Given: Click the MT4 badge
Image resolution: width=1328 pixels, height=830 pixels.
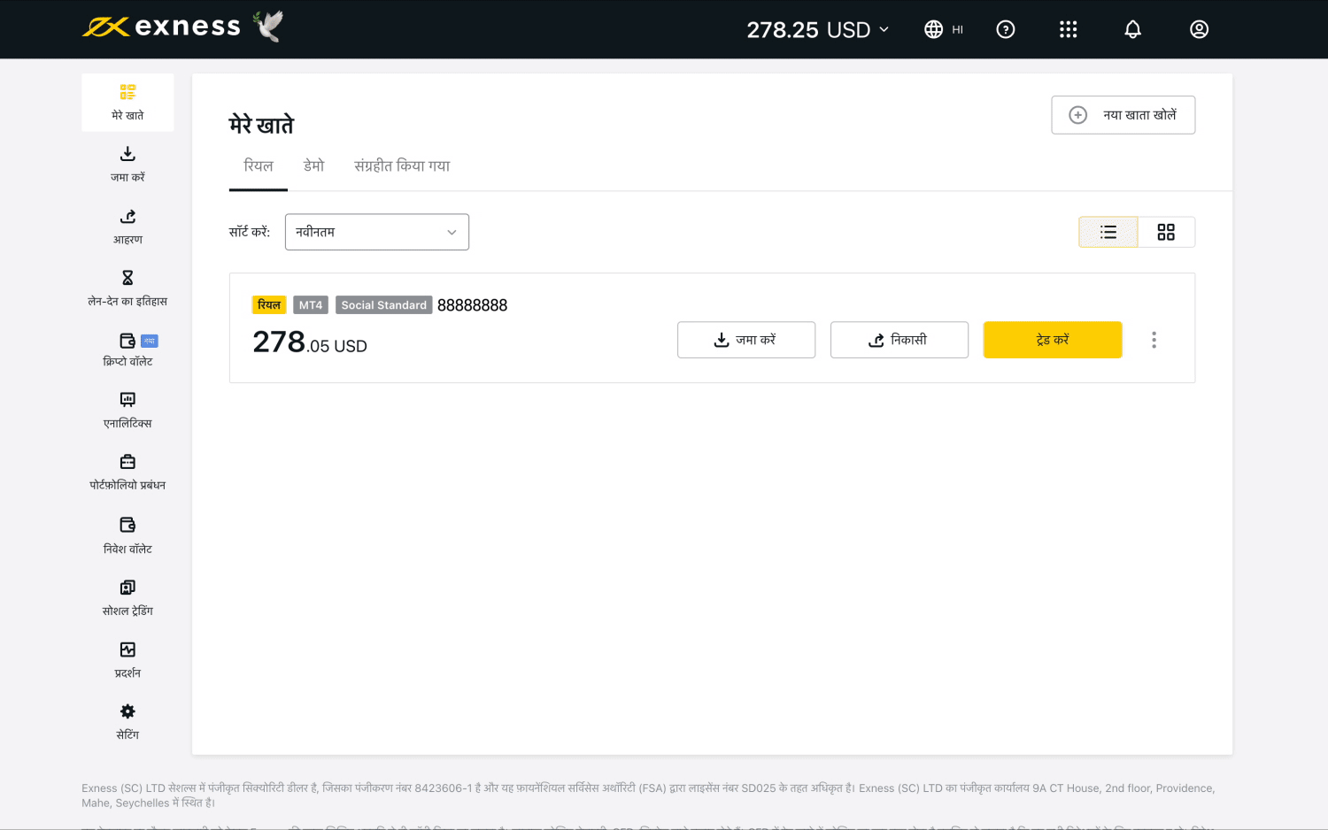Looking at the screenshot, I should [x=311, y=305].
